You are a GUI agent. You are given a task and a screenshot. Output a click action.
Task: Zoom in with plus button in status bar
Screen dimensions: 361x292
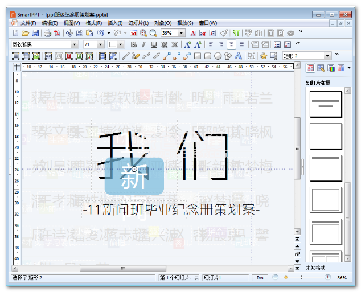327,277
